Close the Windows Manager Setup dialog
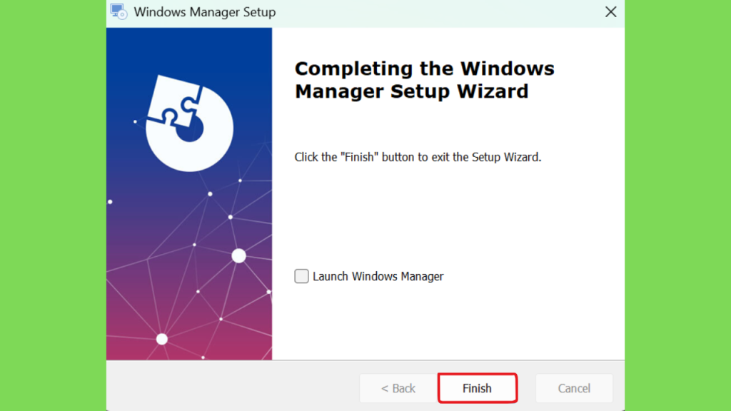Image resolution: width=731 pixels, height=411 pixels. (610, 12)
